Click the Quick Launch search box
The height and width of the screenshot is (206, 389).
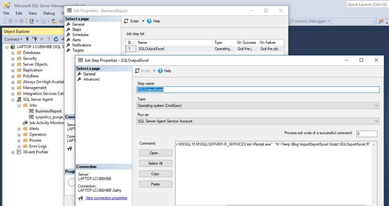click(367, 5)
